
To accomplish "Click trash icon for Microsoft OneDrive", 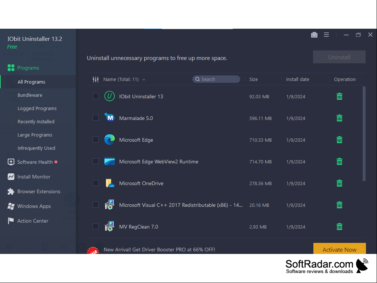I will tap(339, 183).
